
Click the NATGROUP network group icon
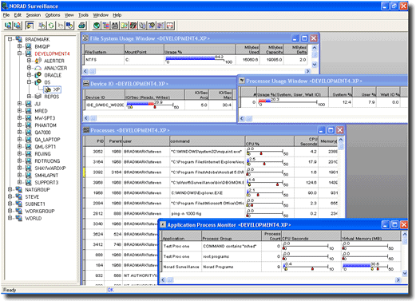[19, 189]
